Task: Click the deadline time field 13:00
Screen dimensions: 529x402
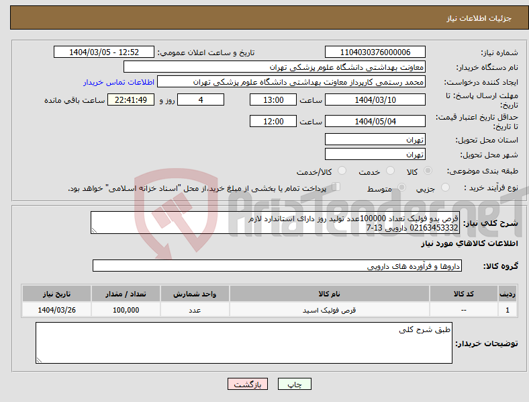Action: coord(273,99)
